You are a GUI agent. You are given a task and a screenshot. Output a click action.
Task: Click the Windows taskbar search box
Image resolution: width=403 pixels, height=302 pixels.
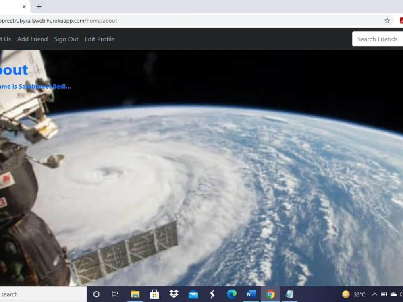click(43, 295)
